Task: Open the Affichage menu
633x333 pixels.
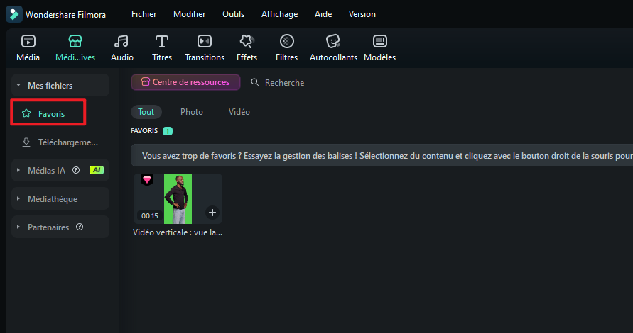Action: point(279,14)
